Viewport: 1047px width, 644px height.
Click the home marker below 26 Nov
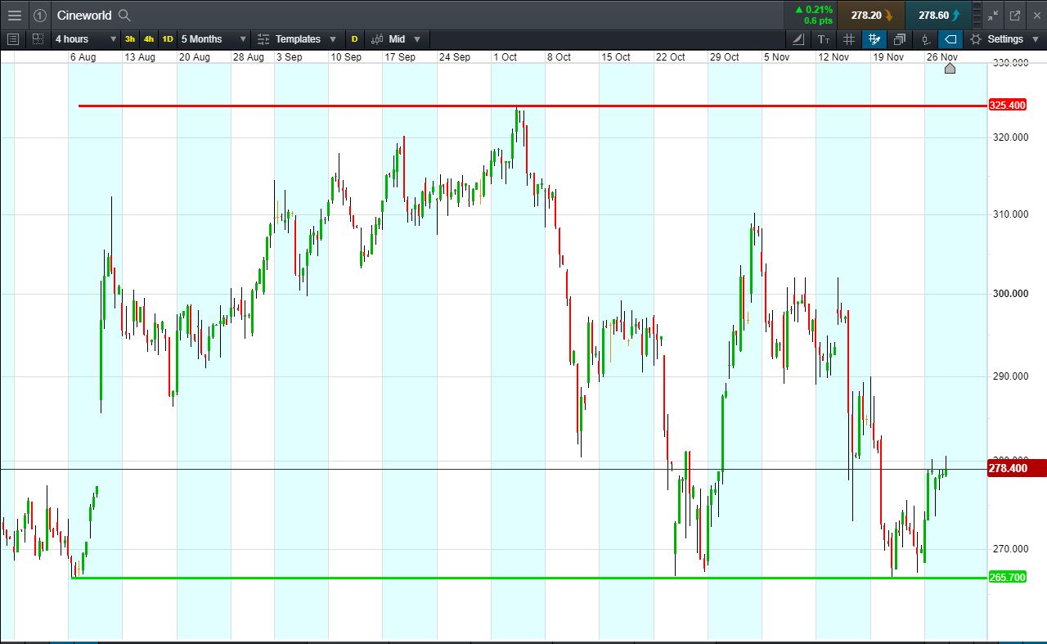tap(950, 68)
